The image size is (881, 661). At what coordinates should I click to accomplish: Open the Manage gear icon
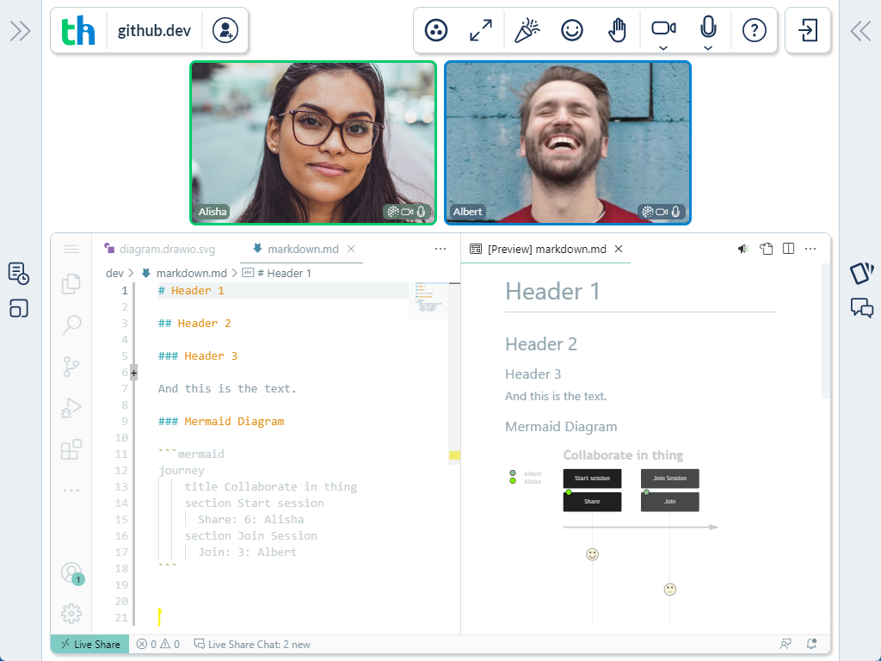71,613
